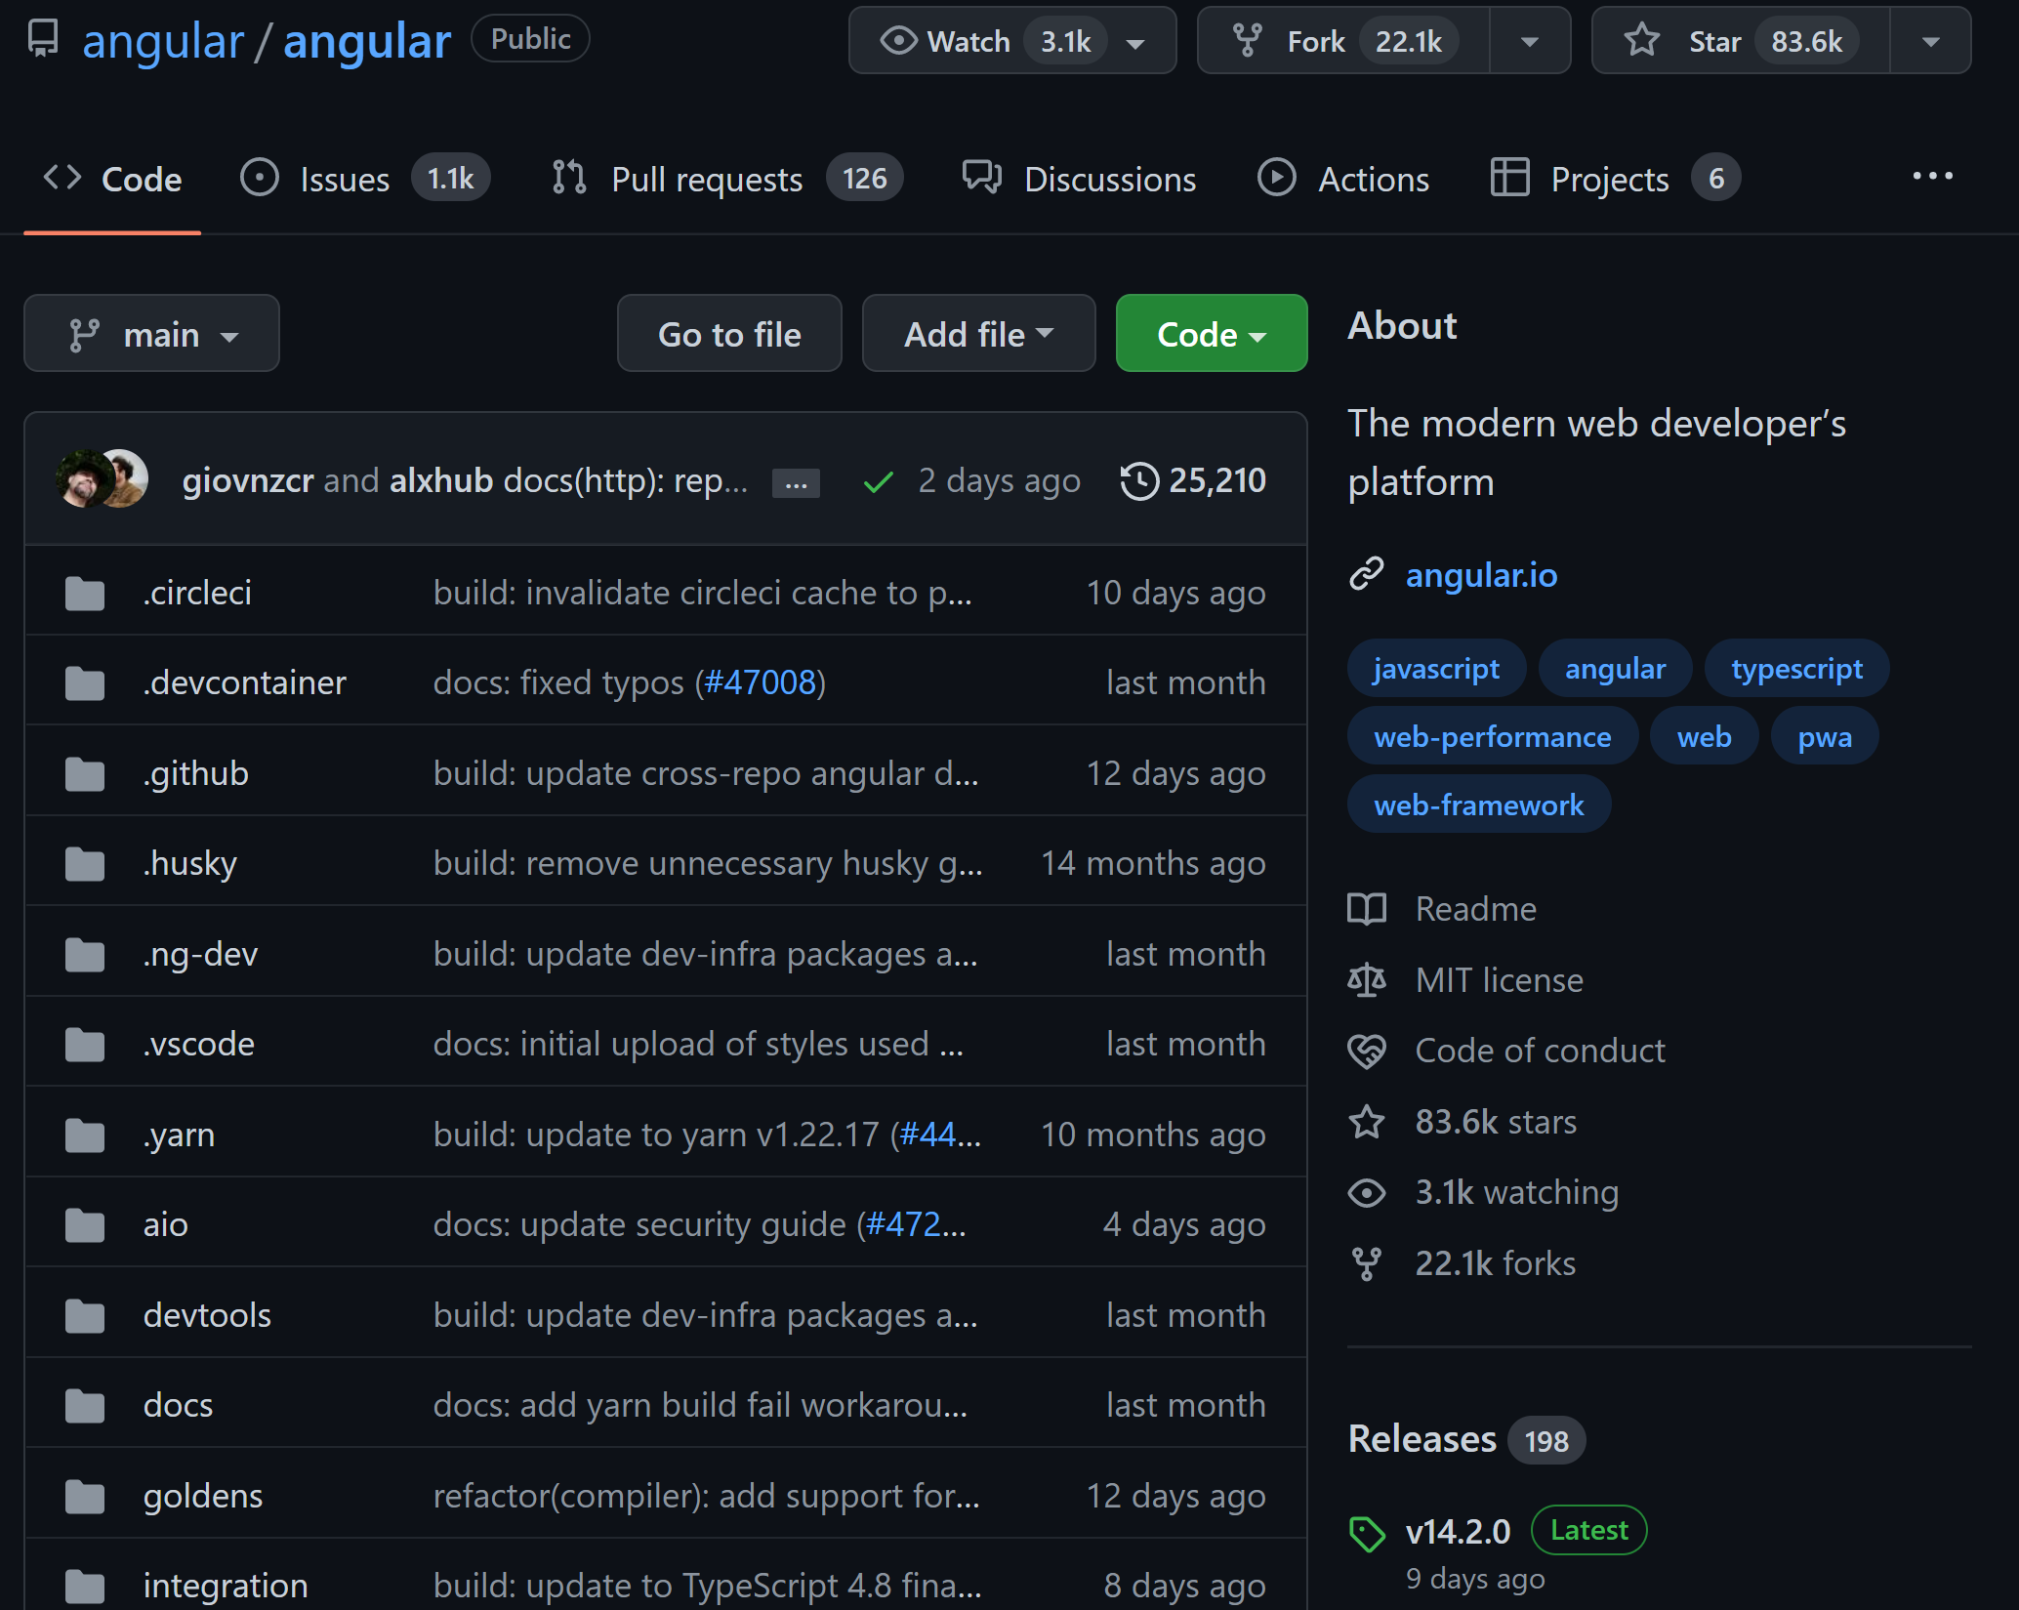Open the angular.io website link
2019x1610 pixels.
pyautogui.click(x=1481, y=575)
